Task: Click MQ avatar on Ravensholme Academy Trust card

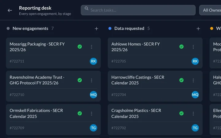Action: point(93,95)
